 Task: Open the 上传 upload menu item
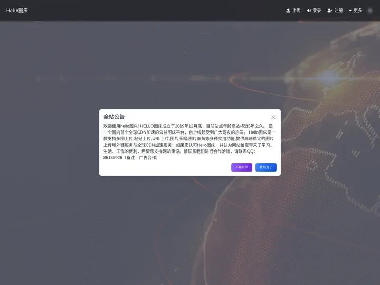[x=293, y=11]
